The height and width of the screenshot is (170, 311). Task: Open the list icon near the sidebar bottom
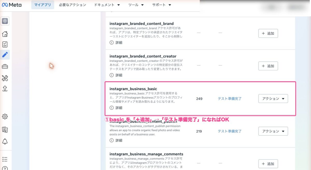[5, 159]
